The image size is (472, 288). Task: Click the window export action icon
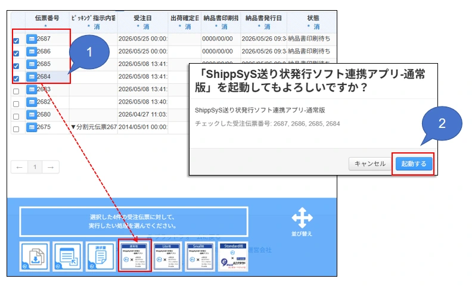(x=68, y=256)
